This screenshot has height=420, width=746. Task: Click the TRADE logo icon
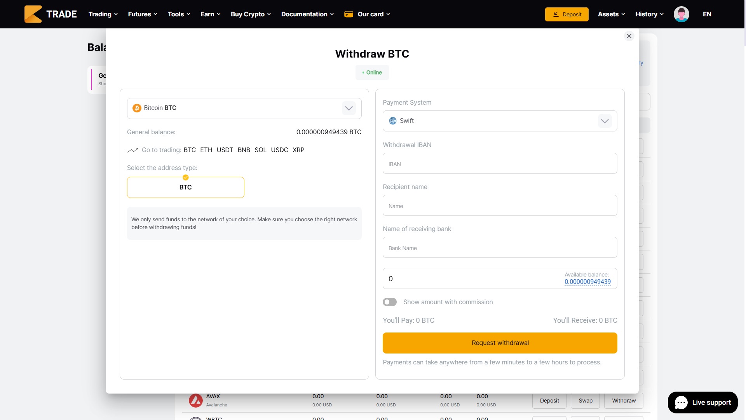33,14
